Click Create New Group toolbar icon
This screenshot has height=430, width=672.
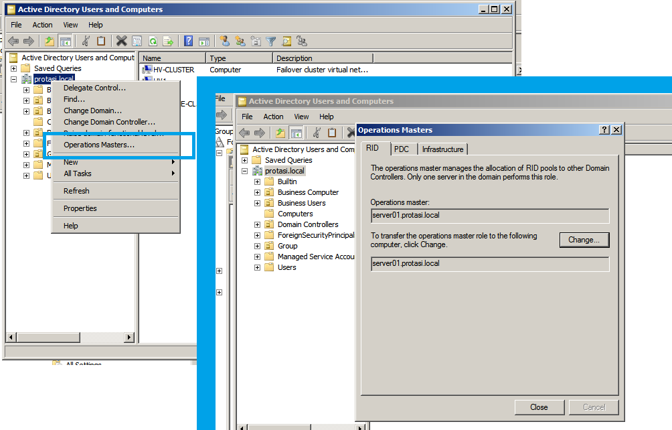(x=240, y=41)
